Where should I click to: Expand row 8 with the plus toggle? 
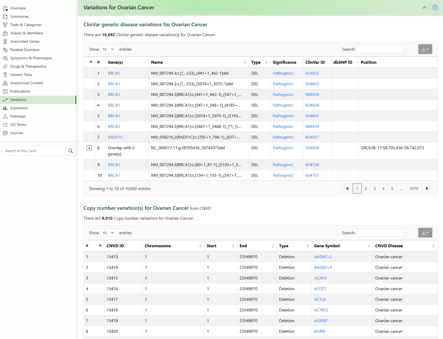click(89, 148)
